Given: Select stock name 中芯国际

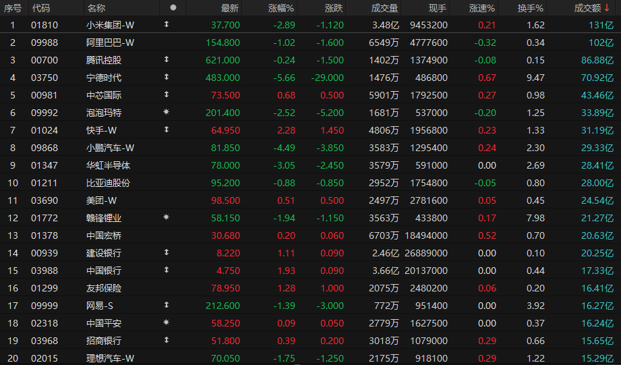Looking at the screenshot, I should (x=104, y=95).
